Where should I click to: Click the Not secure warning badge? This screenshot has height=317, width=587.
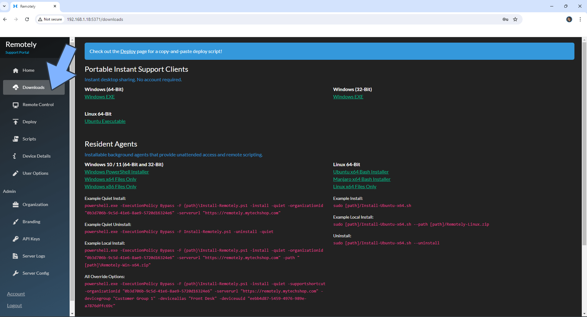(x=50, y=19)
